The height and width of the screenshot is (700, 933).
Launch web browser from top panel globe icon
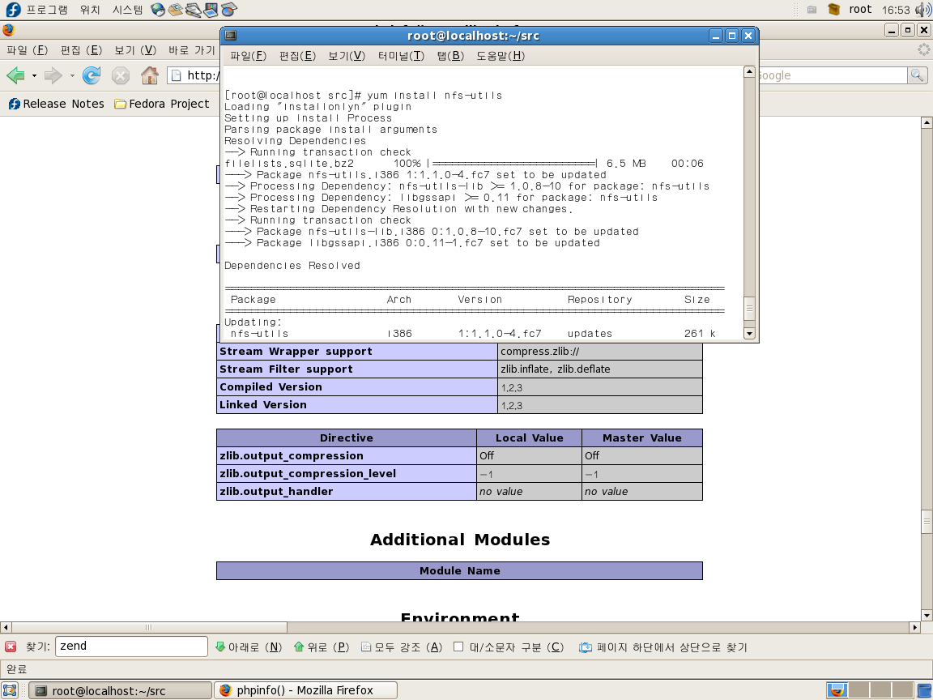click(158, 10)
